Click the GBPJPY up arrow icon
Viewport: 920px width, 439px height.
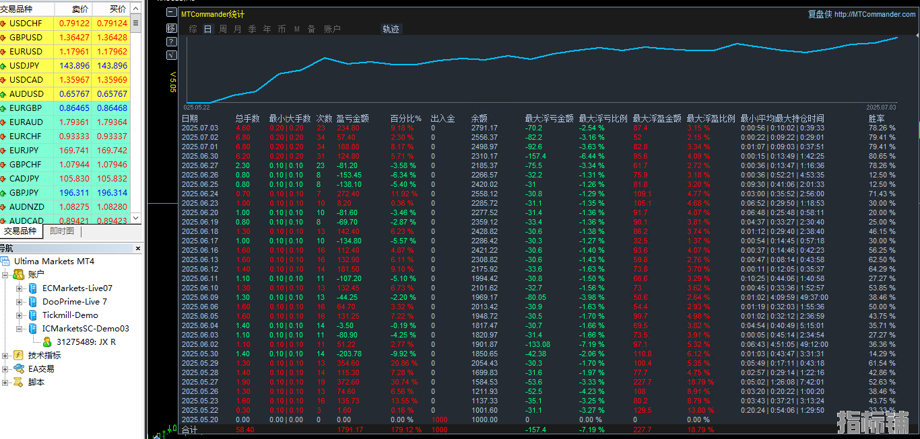pos(4,193)
